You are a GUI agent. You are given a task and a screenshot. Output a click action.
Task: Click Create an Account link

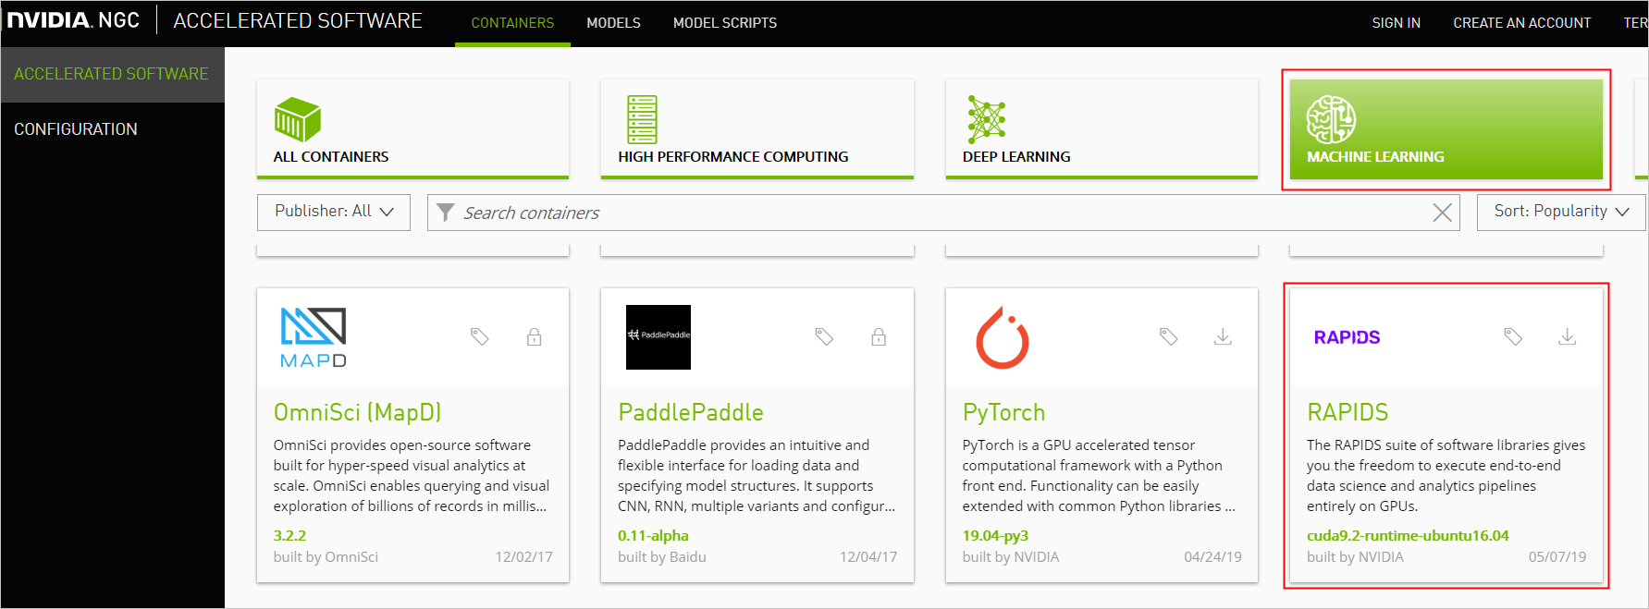(1522, 23)
